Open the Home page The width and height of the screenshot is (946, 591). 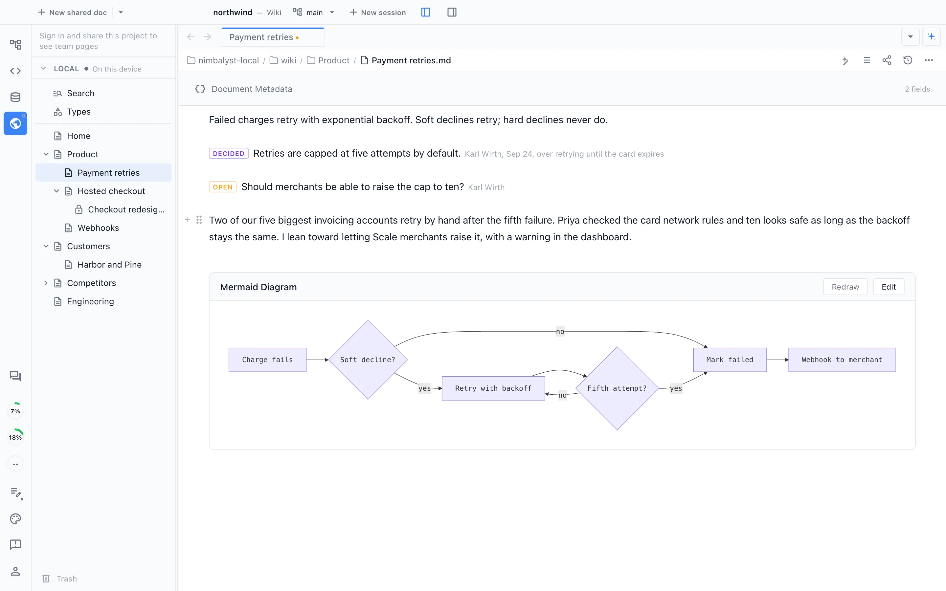pyautogui.click(x=103, y=136)
